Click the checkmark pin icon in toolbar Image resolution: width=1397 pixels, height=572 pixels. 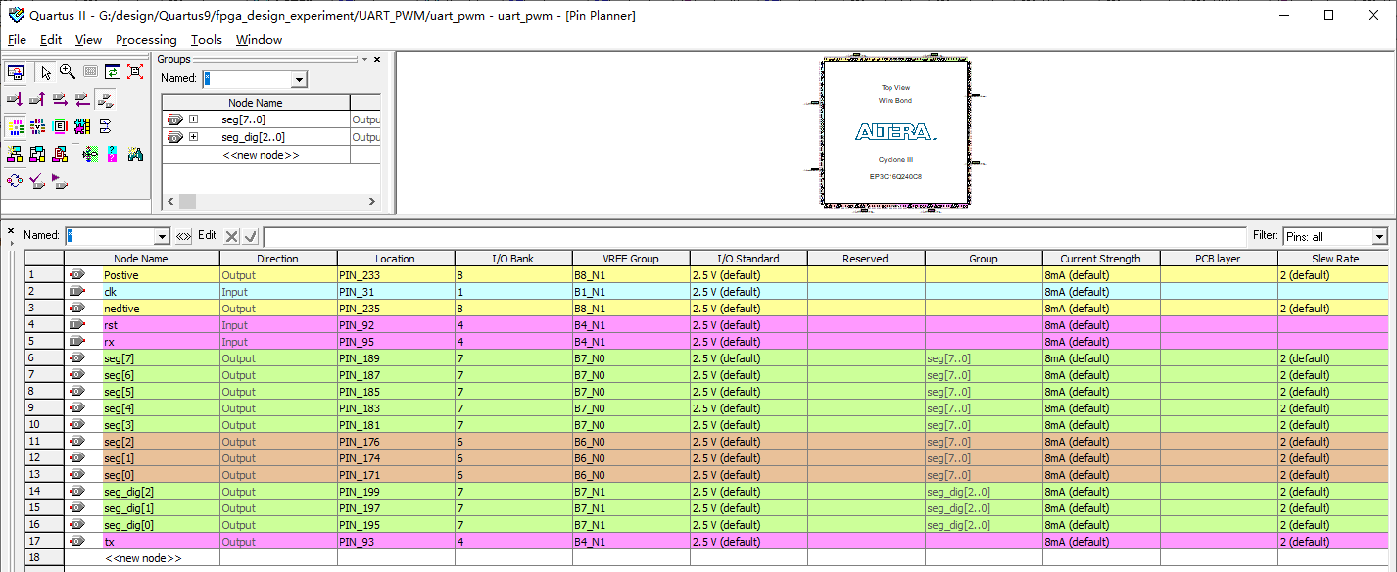coord(37,181)
